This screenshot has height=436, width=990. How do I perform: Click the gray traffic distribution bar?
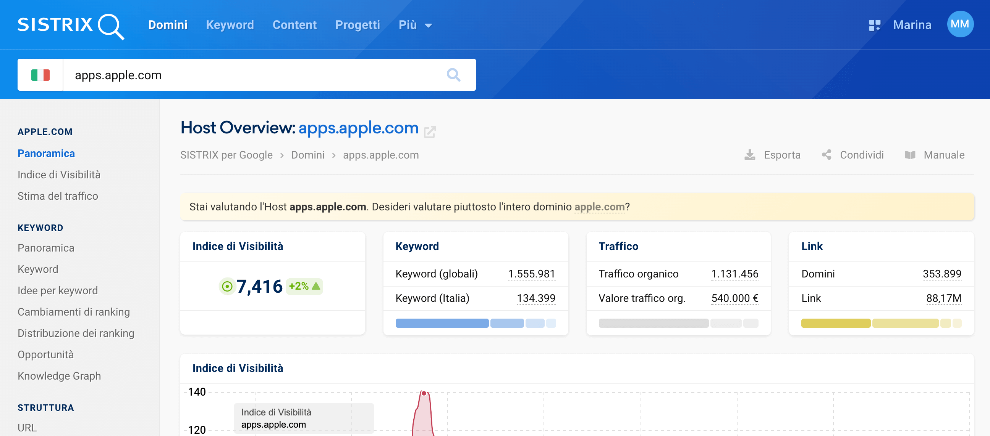pos(678,323)
